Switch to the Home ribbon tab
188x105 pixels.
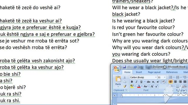point(127,72)
